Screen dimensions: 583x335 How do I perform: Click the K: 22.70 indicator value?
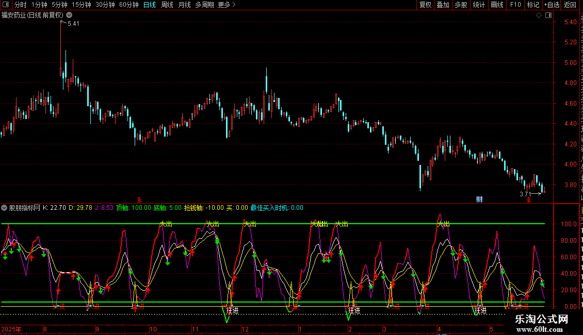[54, 208]
